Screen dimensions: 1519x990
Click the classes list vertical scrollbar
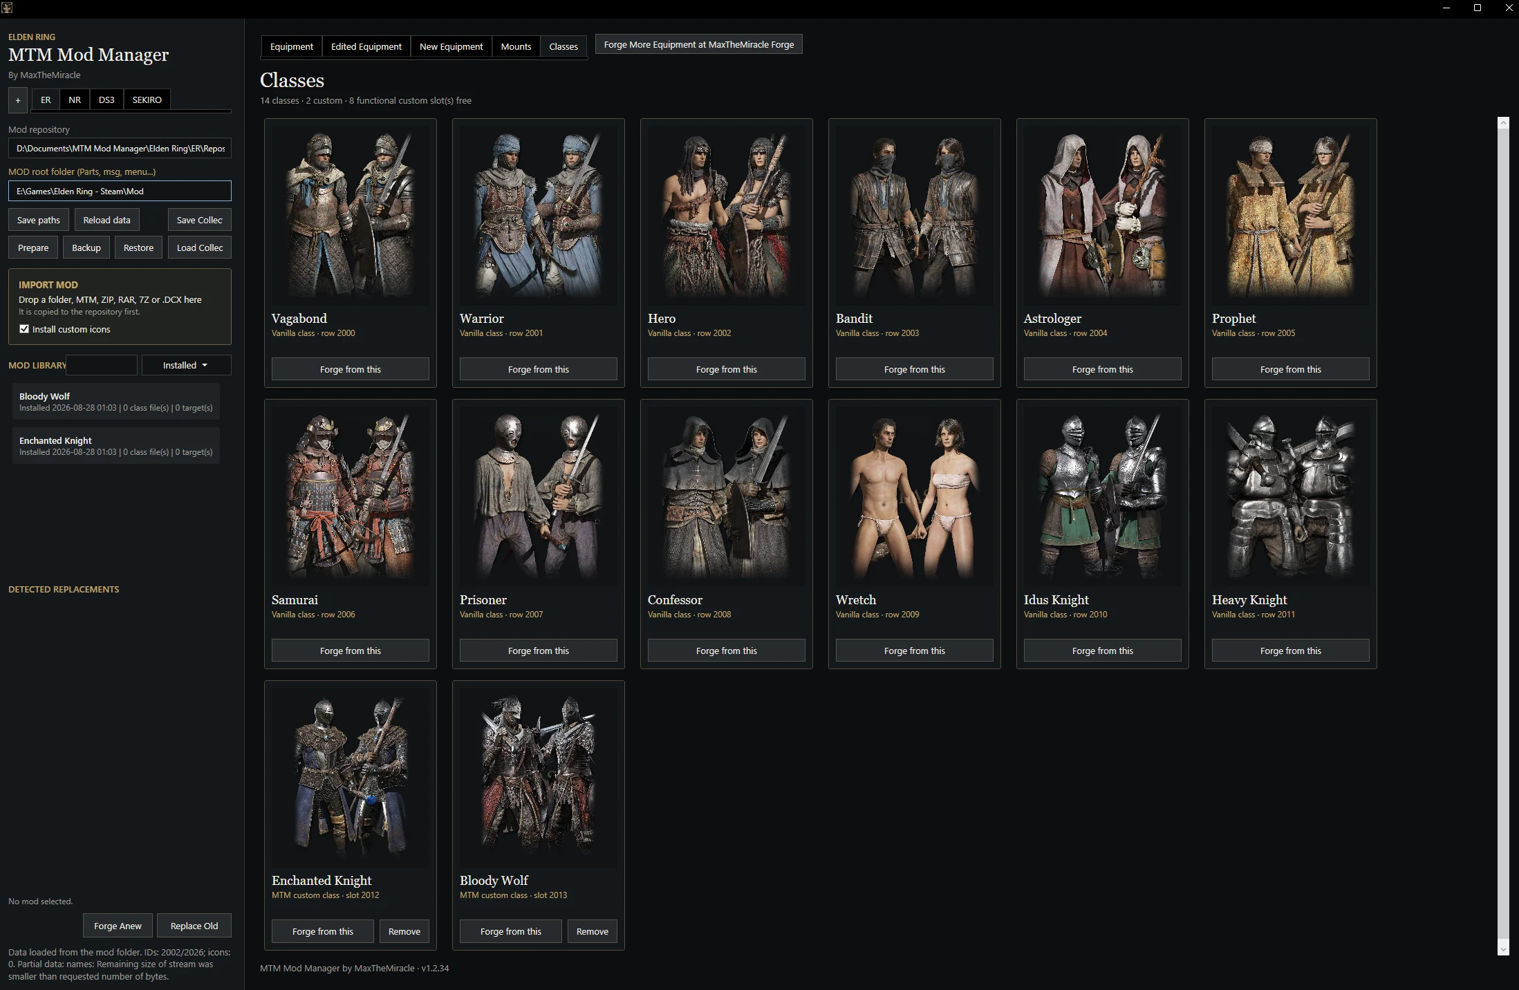coord(1503,536)
